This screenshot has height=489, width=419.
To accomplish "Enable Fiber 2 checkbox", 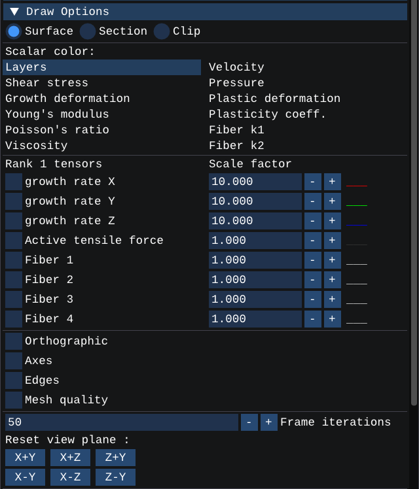I will coord(14,280).
